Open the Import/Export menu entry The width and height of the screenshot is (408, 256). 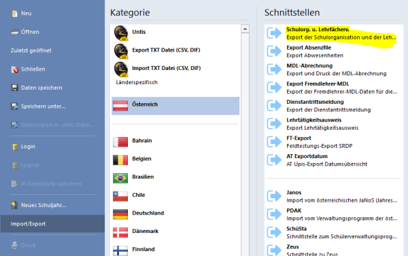[x=52, y=223]
